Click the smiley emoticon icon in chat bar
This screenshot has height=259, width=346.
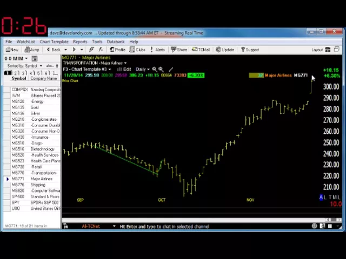click(x=315, y=226)
